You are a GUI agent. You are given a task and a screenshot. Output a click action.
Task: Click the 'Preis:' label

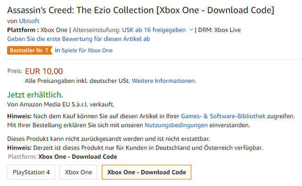pyautogui.click(x=15, y=71)
